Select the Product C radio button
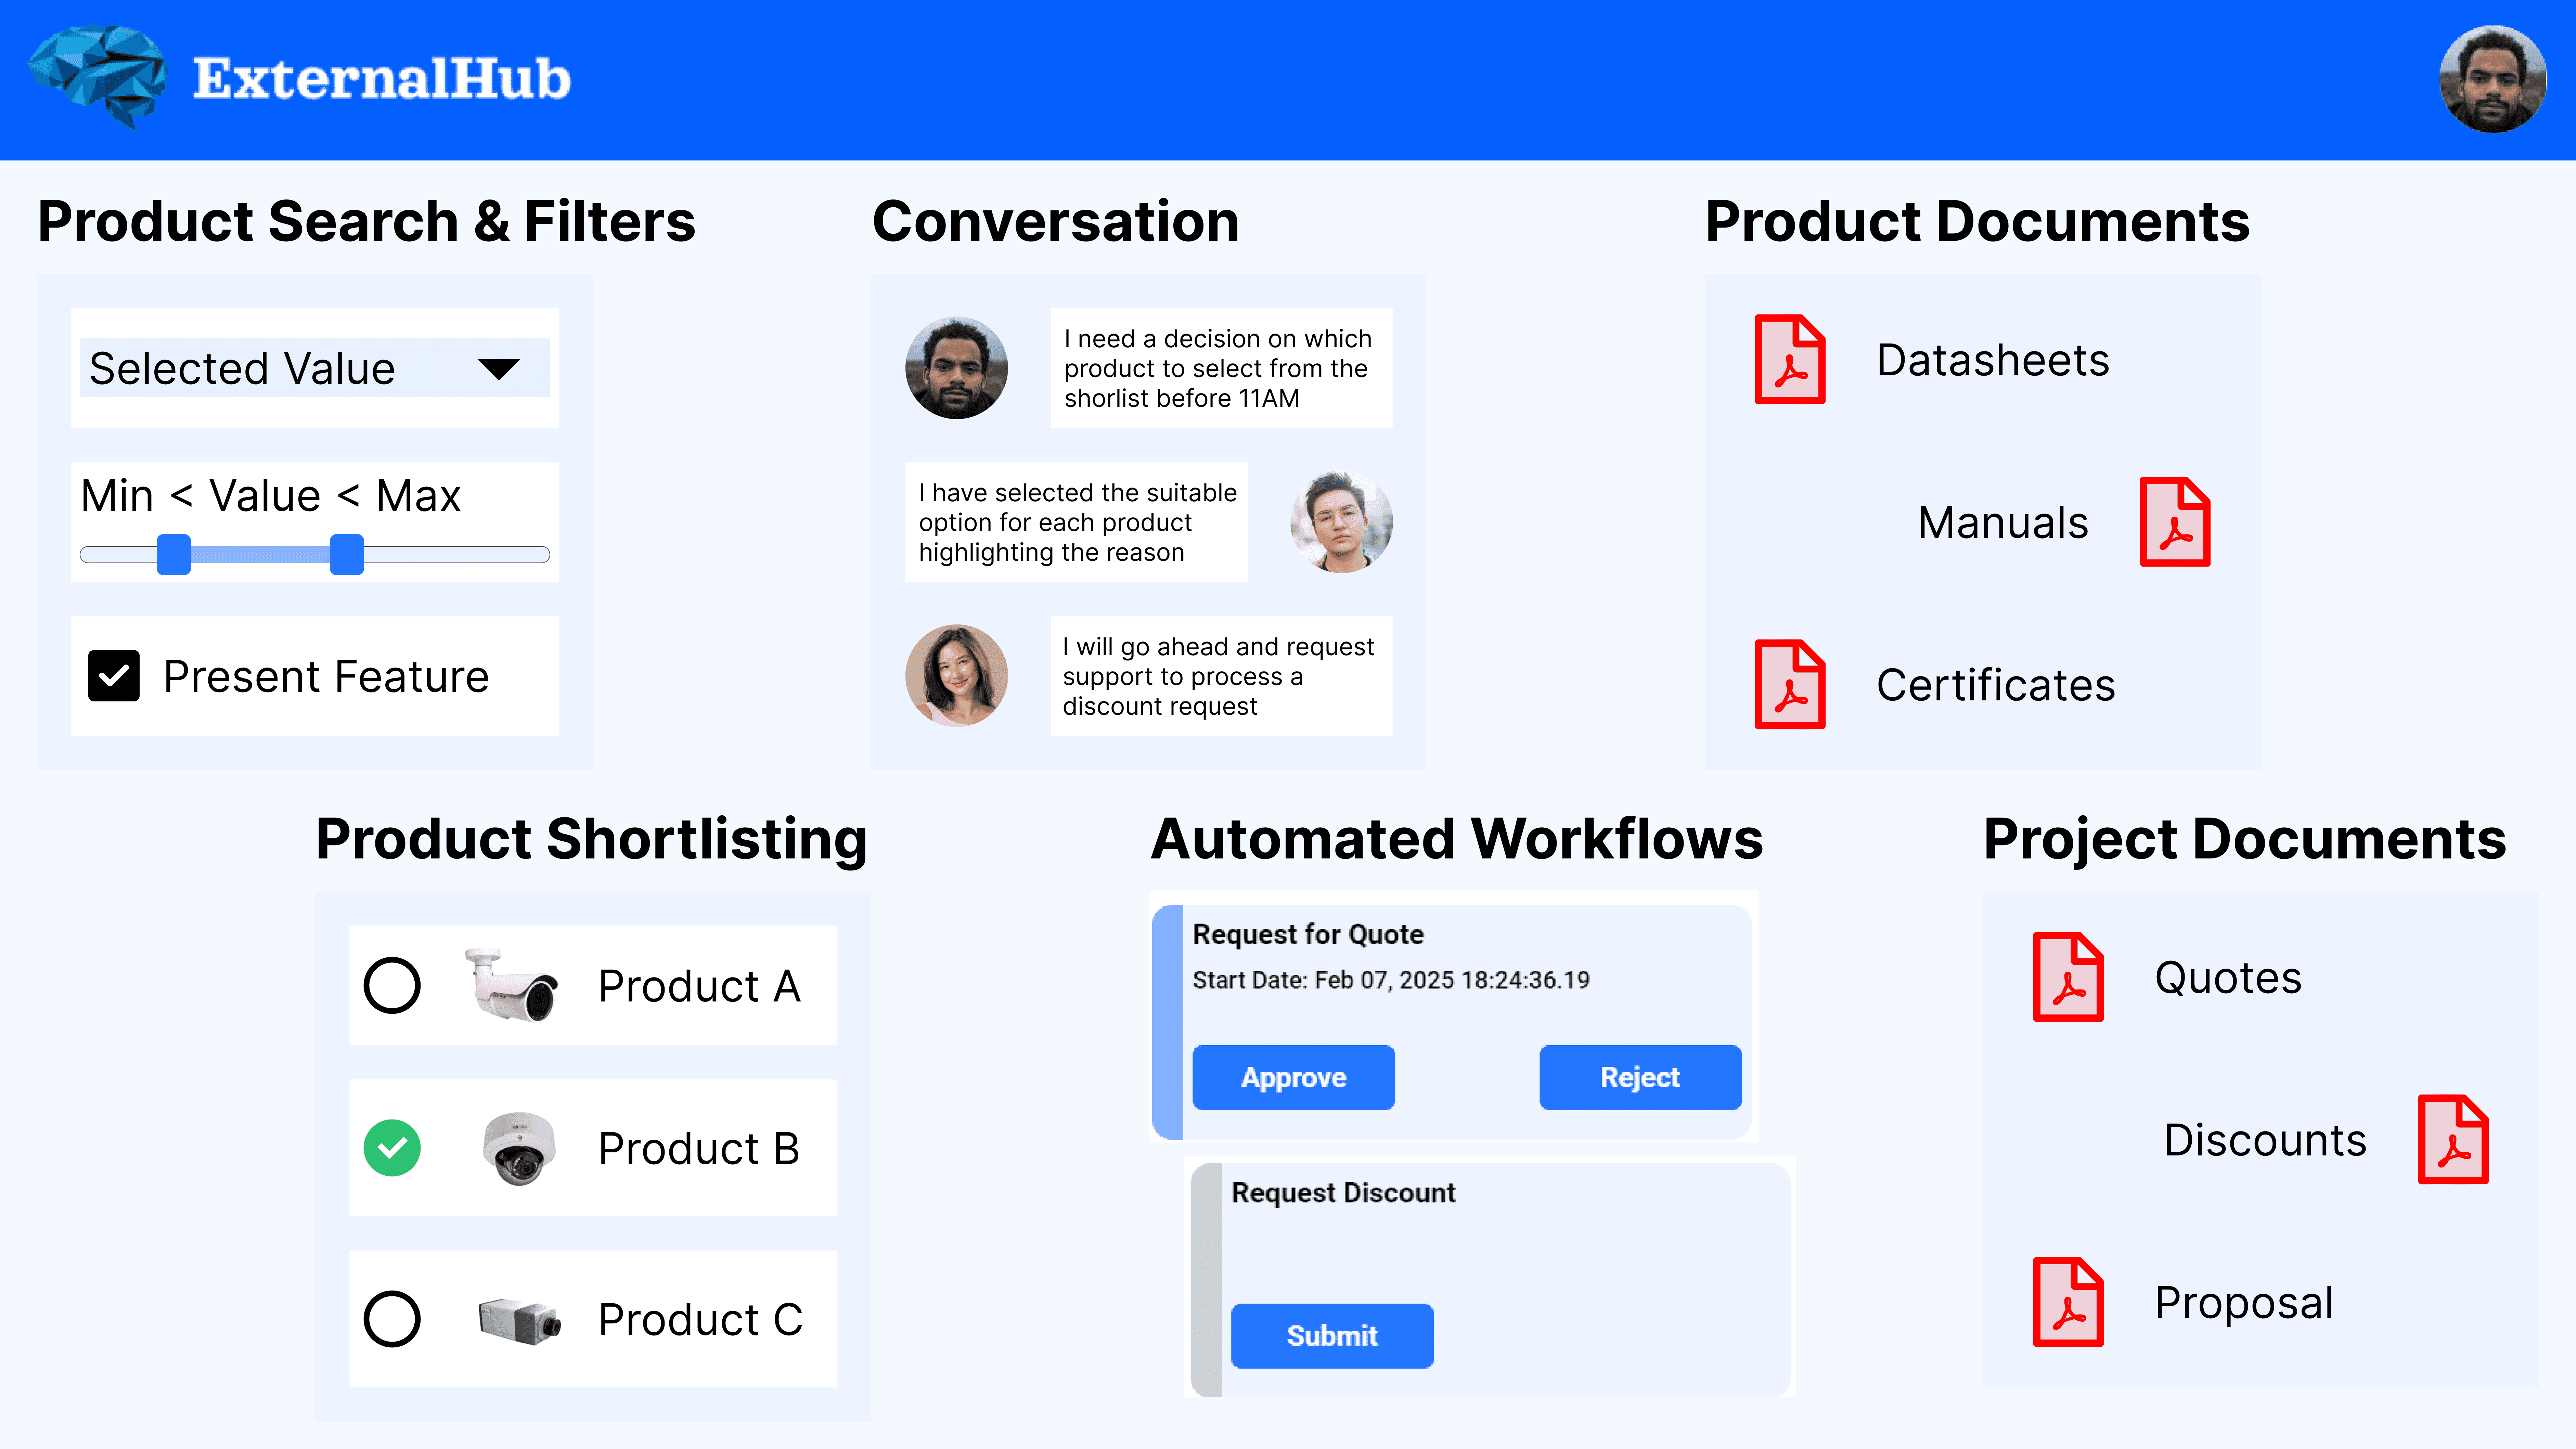This screenshot has height=1449, width=2576. click(392, 1319)
